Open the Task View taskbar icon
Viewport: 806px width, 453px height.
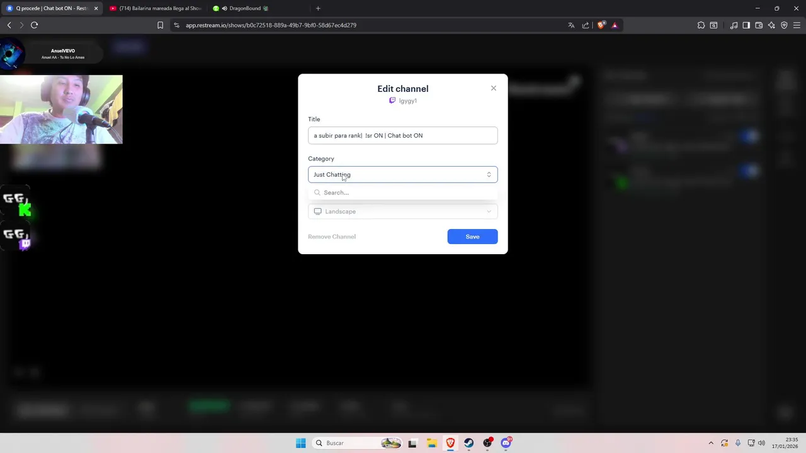[412, 443]
